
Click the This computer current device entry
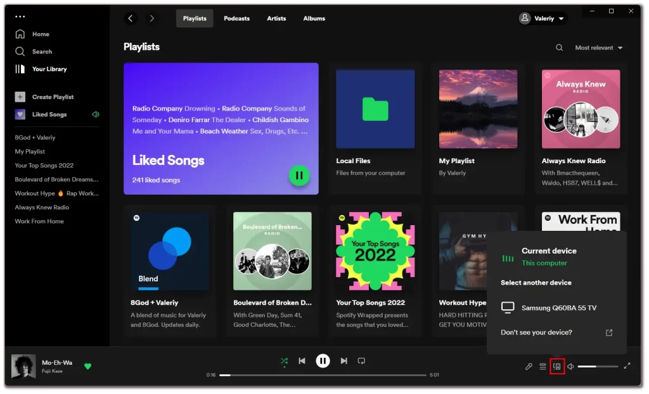point(544,263)
